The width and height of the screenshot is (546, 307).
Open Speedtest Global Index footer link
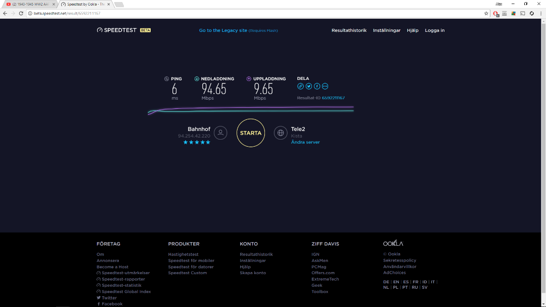(x=124, y=292)
